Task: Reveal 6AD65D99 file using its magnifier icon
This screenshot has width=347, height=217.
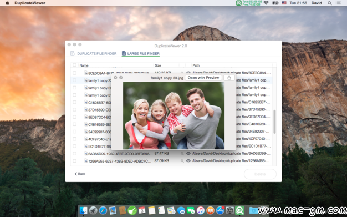Action: pos(182,154)
